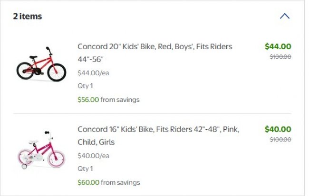Click the green $40.00 price
309x196 pixels.
(x=278, y=129)
